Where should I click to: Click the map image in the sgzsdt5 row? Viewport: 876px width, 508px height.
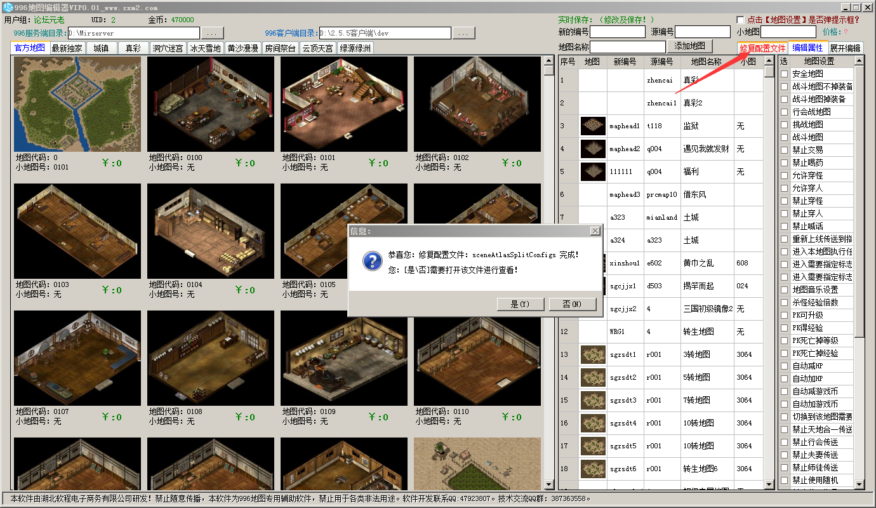click(593, 446)
